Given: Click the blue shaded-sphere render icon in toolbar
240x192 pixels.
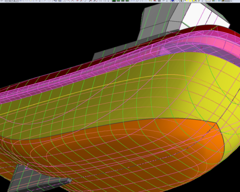Looking at the screenshot, I should (x=172, y=0).
